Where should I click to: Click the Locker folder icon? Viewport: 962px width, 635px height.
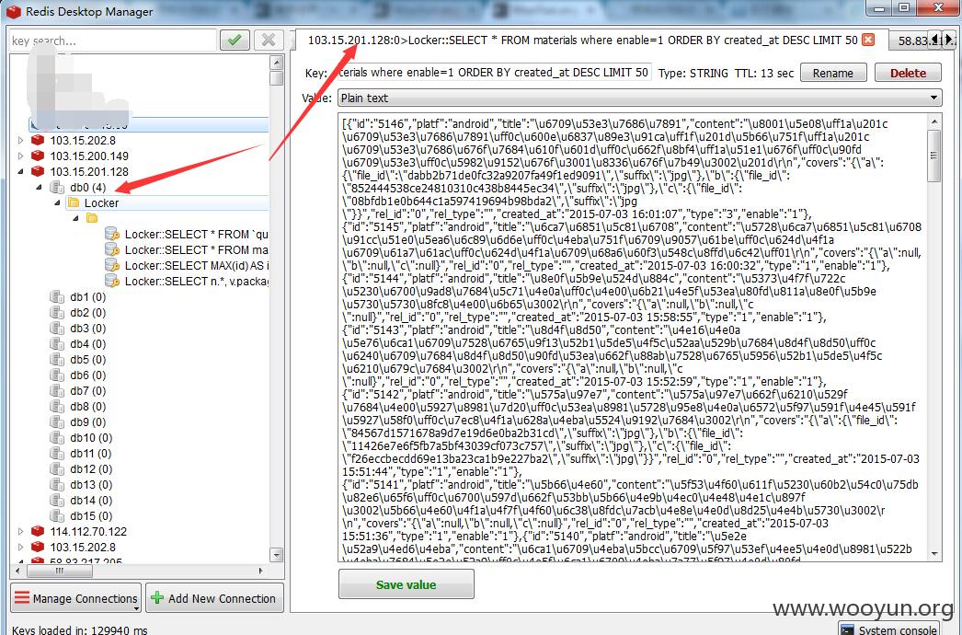pyautogui.click(x=74, y=202)
